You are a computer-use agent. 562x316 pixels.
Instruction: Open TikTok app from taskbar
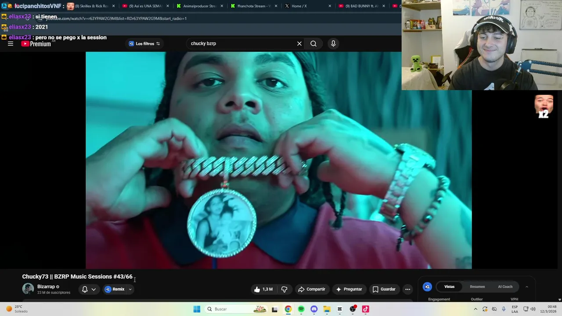pos(365,309)
